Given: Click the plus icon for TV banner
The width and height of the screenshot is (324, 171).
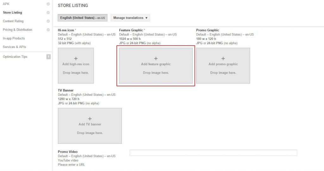Looking at the screenshot, I should (x=90, y=119).
